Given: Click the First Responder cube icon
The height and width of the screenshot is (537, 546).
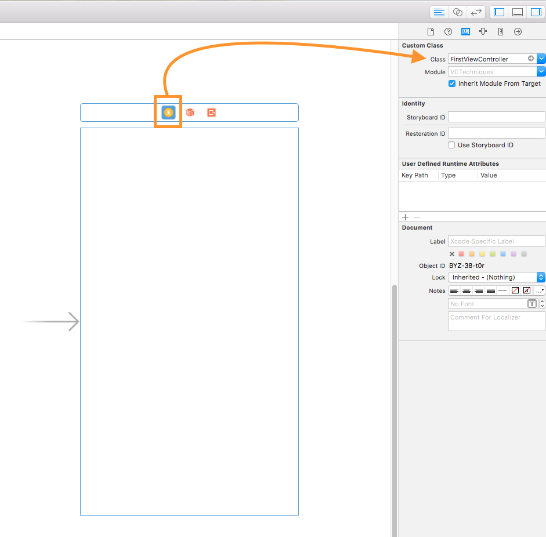Looking at the screenshot, I should (x=190, y=113).
